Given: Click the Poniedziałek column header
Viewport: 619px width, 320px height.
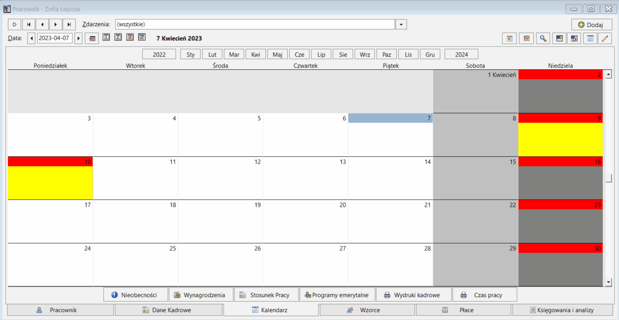Looking at the screenshot, I should pyautogui.click(x=51, y=65).
